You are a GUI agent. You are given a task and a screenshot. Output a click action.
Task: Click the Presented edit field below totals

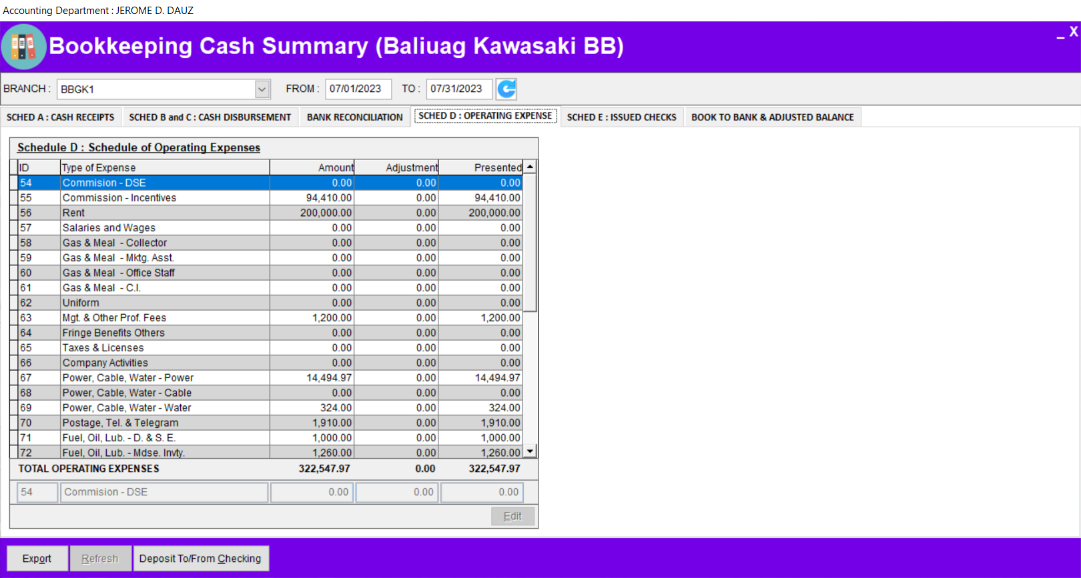coord(482,492)
